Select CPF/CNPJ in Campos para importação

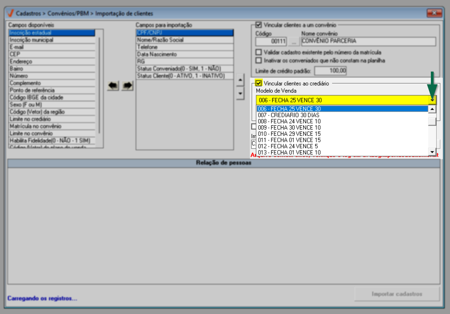185,33
